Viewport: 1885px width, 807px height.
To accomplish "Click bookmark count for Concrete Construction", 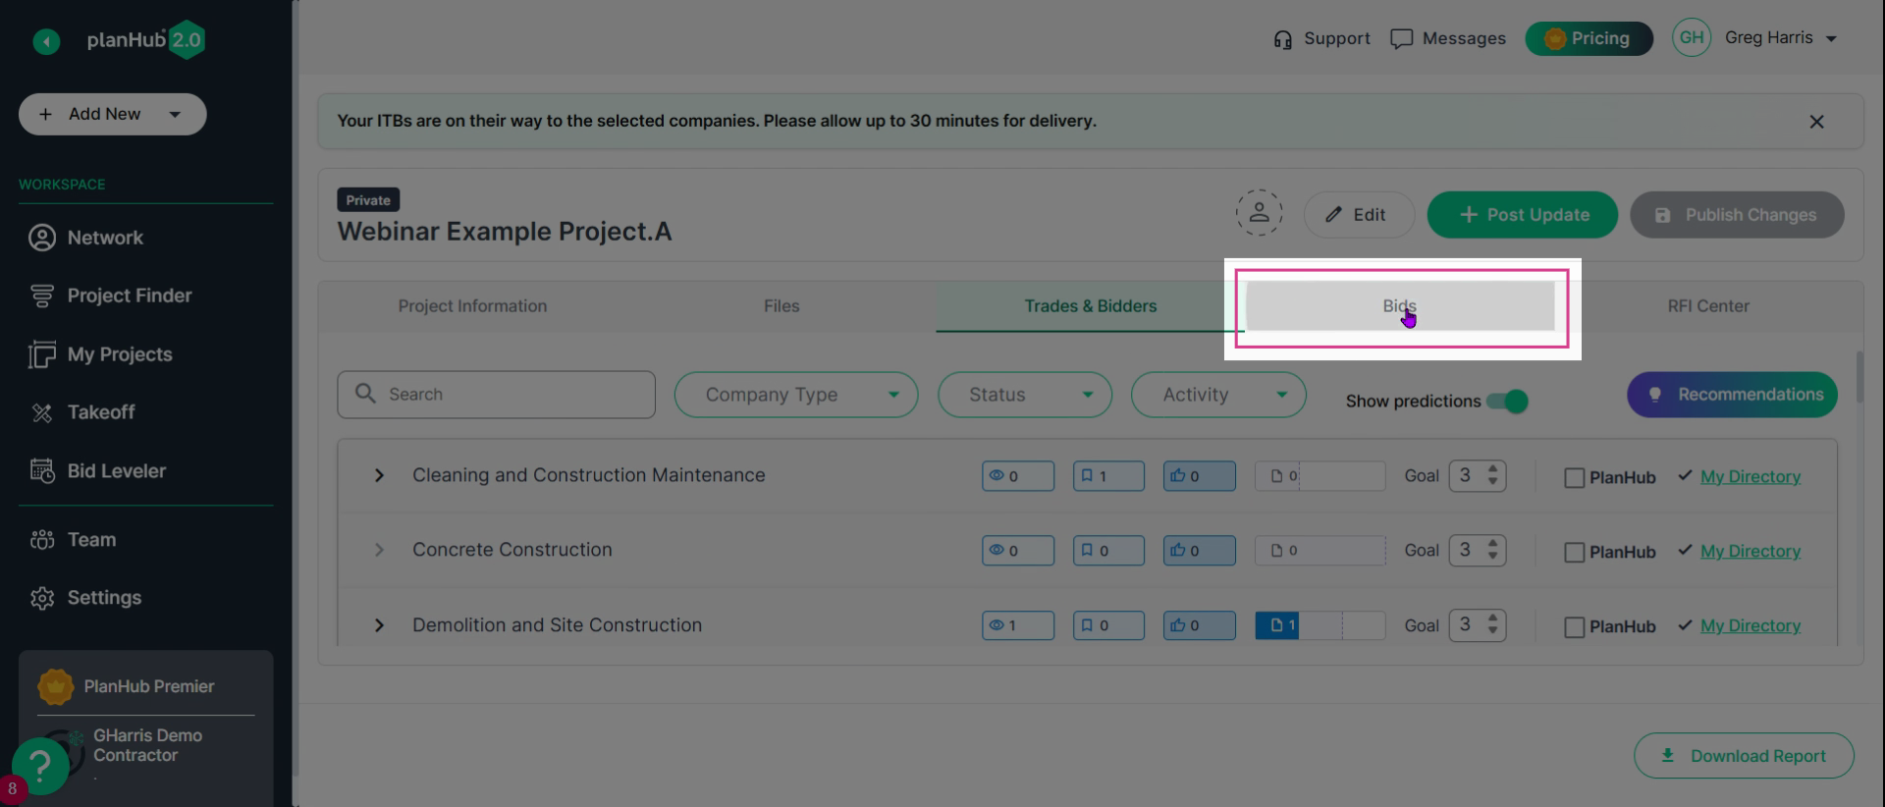I will (1108, 551).
